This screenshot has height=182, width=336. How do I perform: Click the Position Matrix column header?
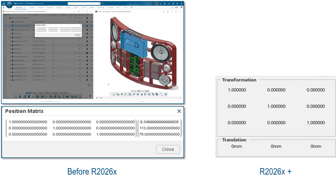tap(53, 15)
